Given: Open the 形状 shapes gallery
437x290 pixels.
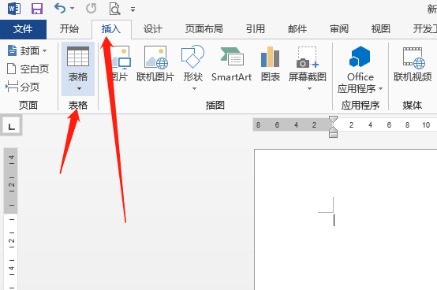Looking at the screenshot, I should [x=192, y=64].
